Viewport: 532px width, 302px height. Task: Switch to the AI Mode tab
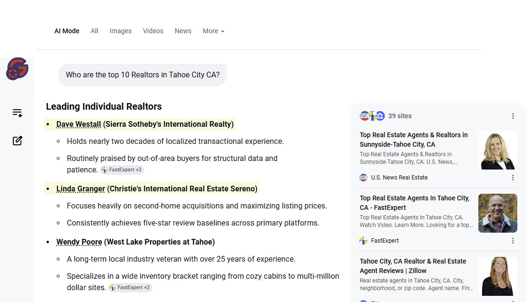67,31
